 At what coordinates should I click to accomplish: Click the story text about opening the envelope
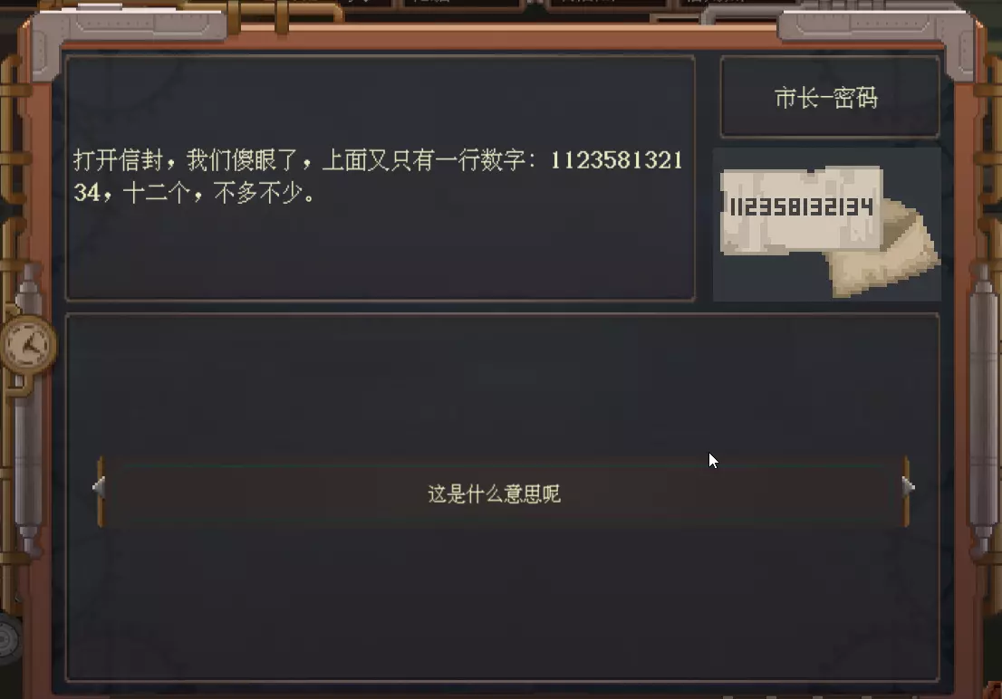click(x=379, y=176)
